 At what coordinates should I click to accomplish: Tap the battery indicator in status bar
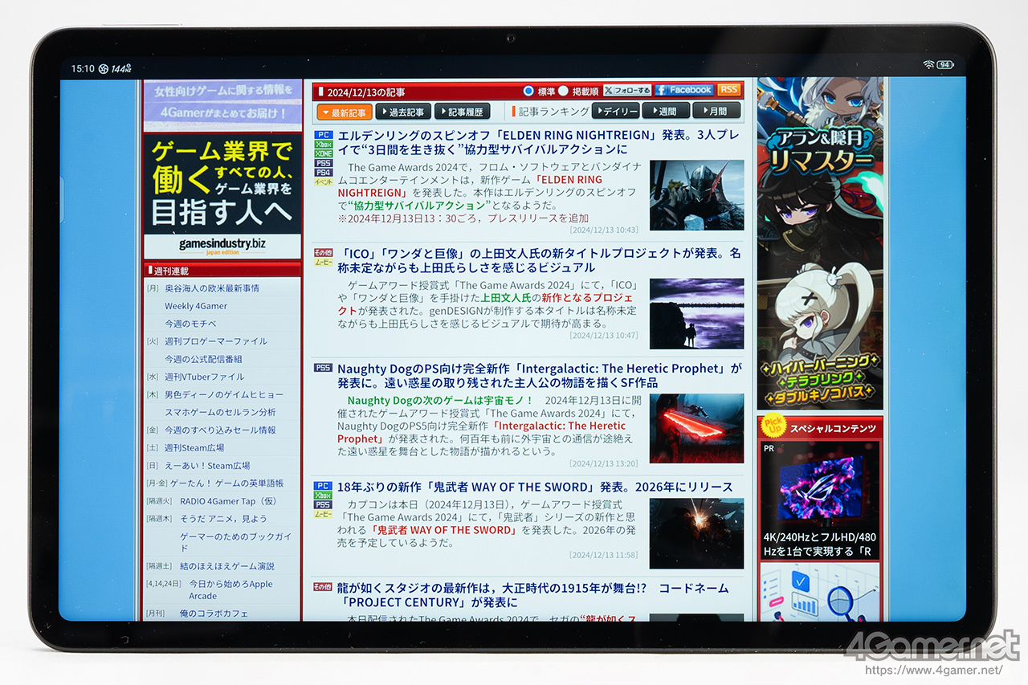pyautogui.click(x=944, y=64)
